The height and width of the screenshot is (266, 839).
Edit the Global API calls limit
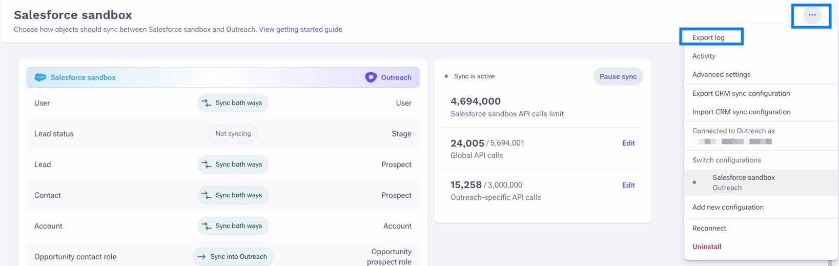pos(628,143)
